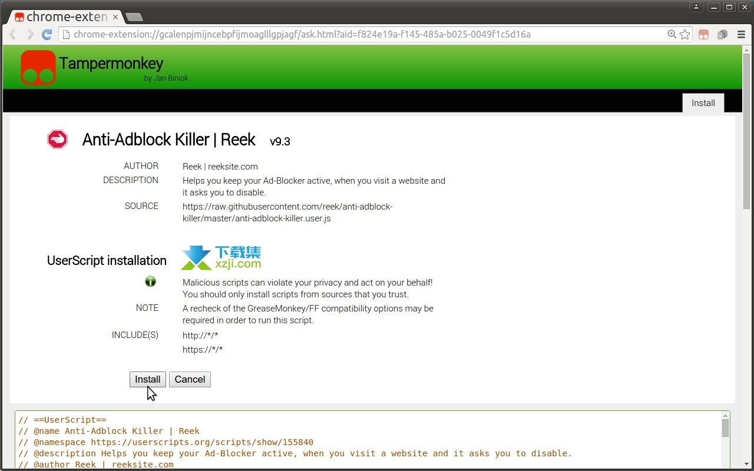Click the Cancel button

(x=190, y=380)
